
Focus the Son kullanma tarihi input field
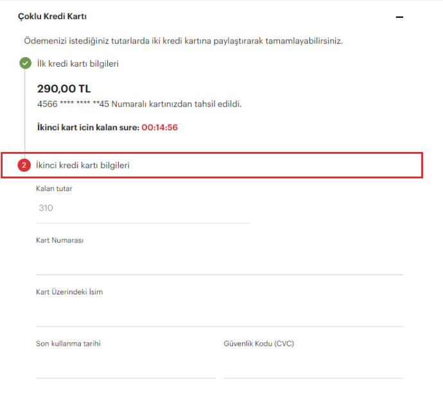(126, 366)
